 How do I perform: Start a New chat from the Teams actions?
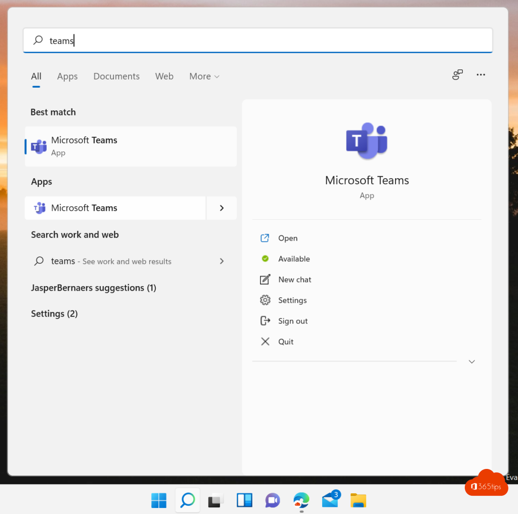295,280
